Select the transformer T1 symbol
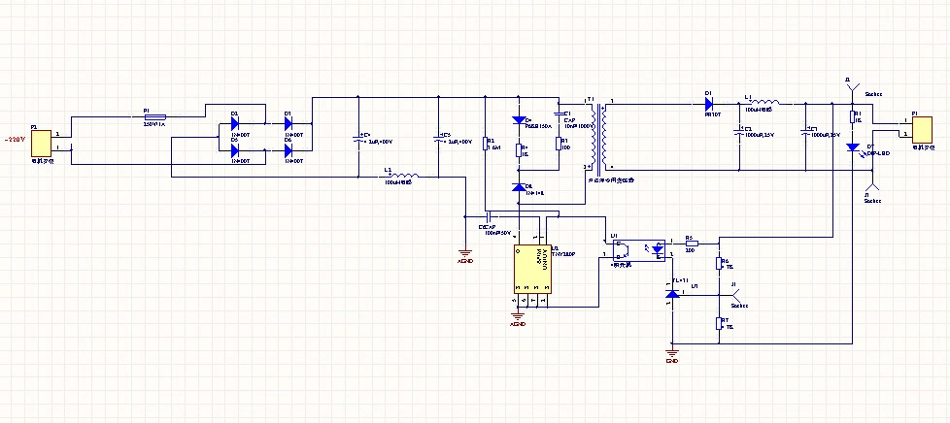950x423 pixels. 597,138
